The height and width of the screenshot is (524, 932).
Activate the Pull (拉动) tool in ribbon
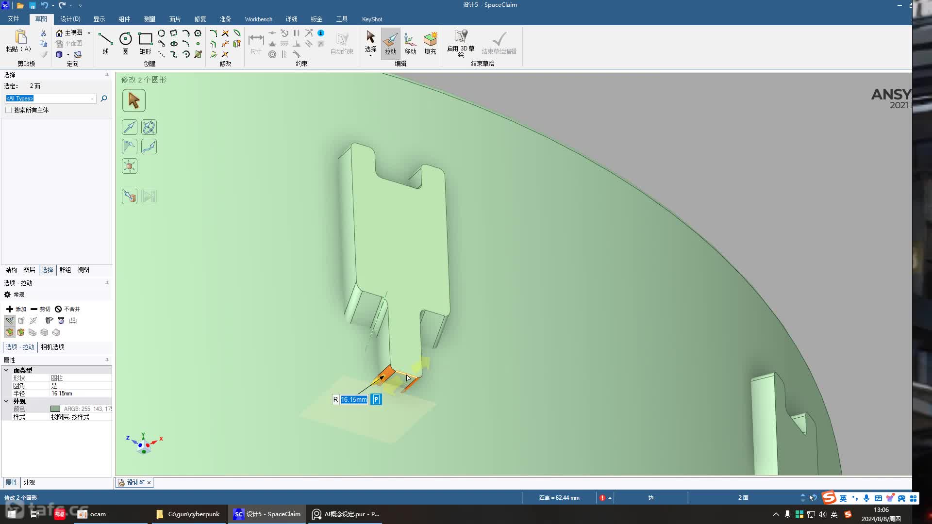coord(390,43)
